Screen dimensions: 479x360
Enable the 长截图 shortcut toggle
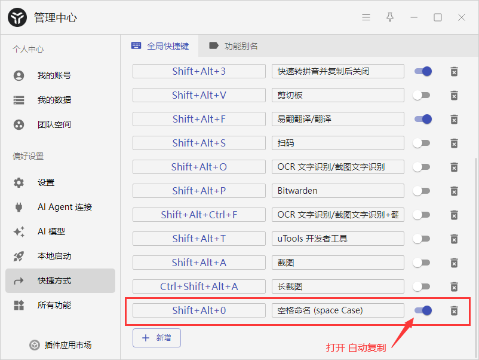click(x=421, y=286)
